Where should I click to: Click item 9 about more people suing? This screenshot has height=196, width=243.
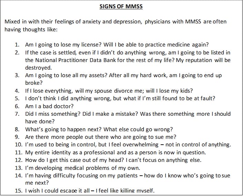pos(101,137)
